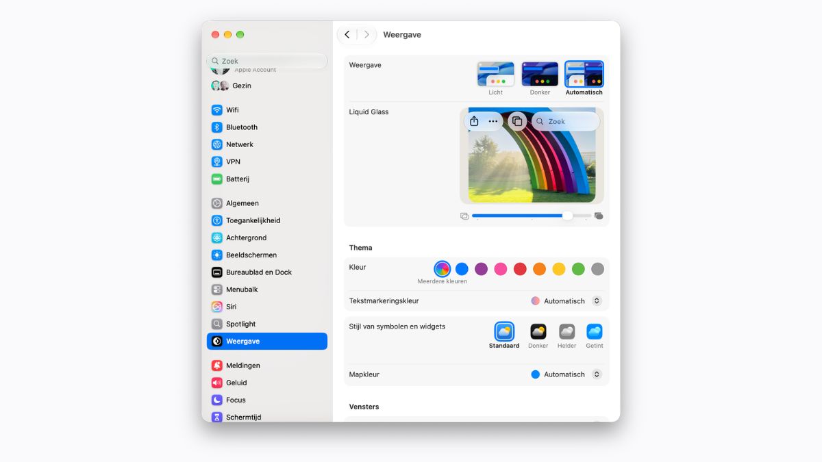The width and height of the screenshot is (822, 462).
Task: Choose Donker icon and widget style
Action: point(538,332)
